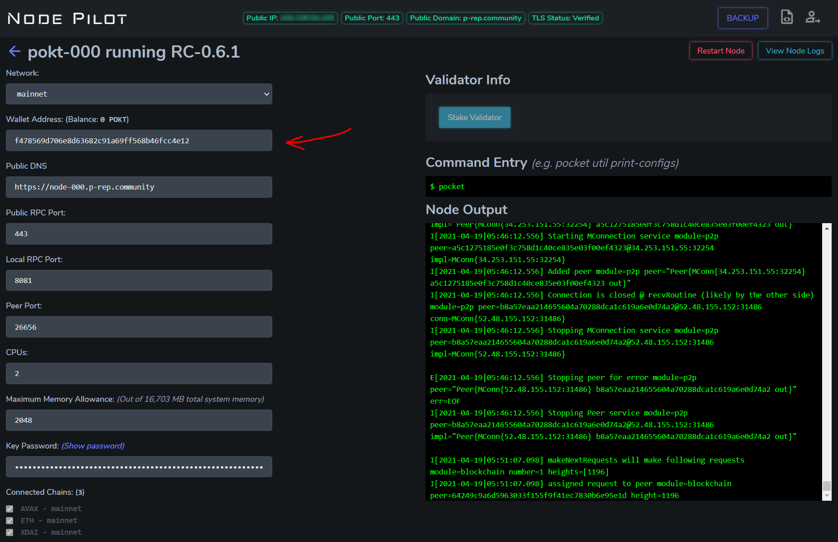838x542 pixels.
Task: Click the Public Domain: p-rep.community badge
Action: pyautogui.click(x=466, y=18)
